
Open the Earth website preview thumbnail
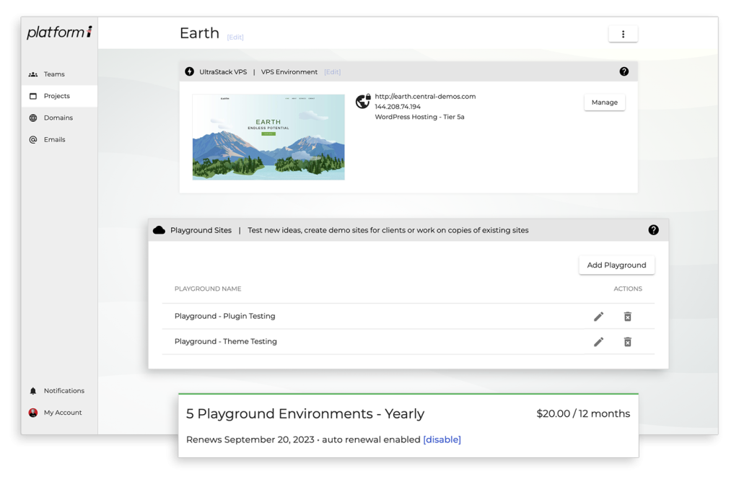tap(268, 137)
